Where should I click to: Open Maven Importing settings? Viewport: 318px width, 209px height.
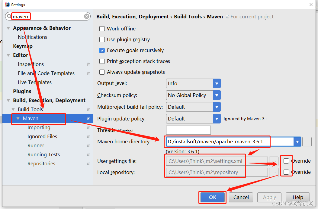39,127
